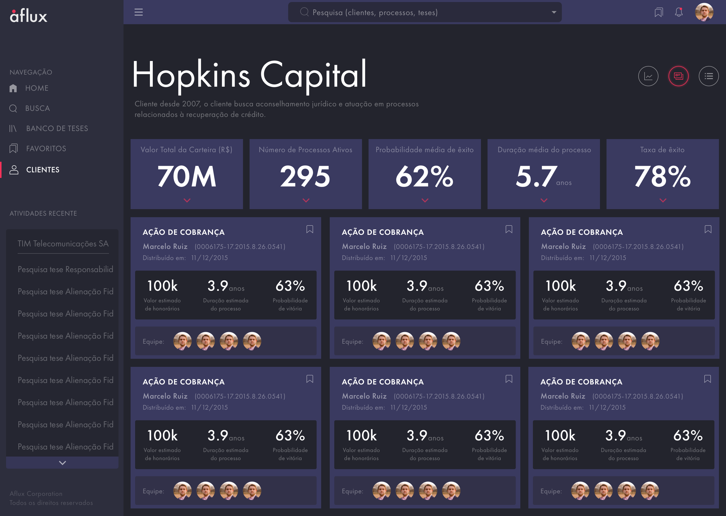Open the notifications bell
This screenshot has width=726, height=516.
[x=679, y=12]
